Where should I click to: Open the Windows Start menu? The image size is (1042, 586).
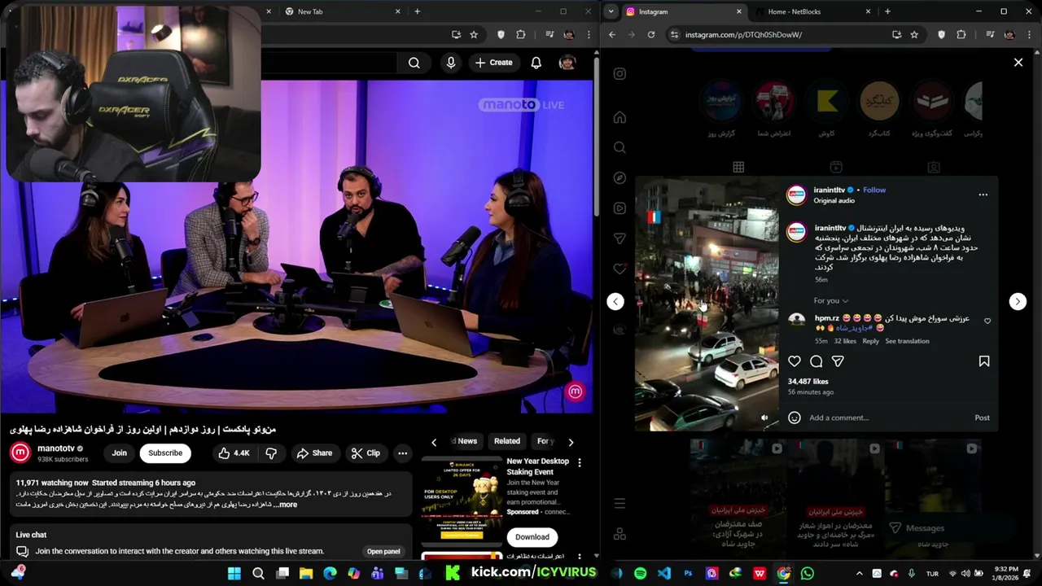tap(234, 573)
